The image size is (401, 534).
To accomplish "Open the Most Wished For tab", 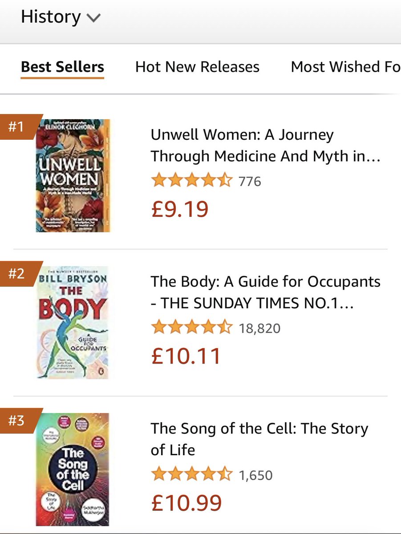I will pos(346,67).
